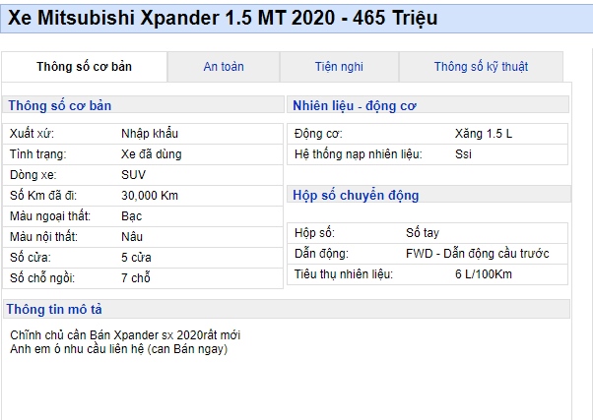The width and height of the screenshot is (593, 420).
Task: Click the "Màu ngoại thất:" label
Action: pyautogui.click(x=50, y=216)
